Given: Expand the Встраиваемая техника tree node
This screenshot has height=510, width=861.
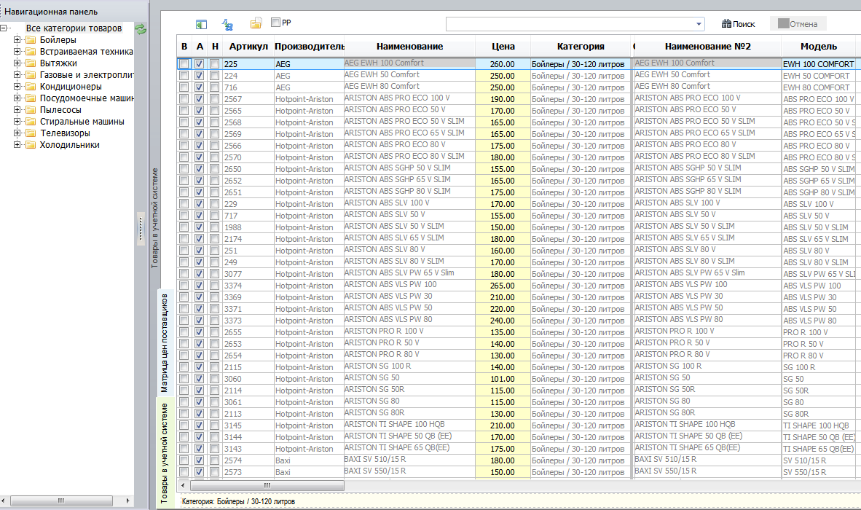Looking at the screenshot, I should (17, 52).
